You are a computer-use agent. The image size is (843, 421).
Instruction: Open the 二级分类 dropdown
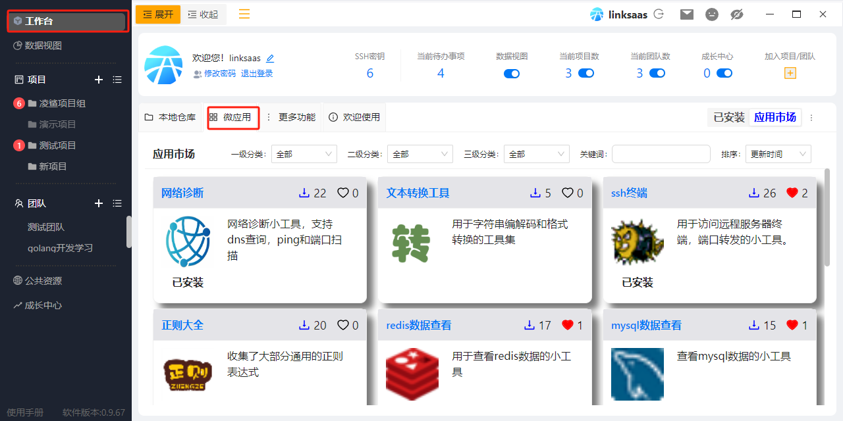click(420, 154)
